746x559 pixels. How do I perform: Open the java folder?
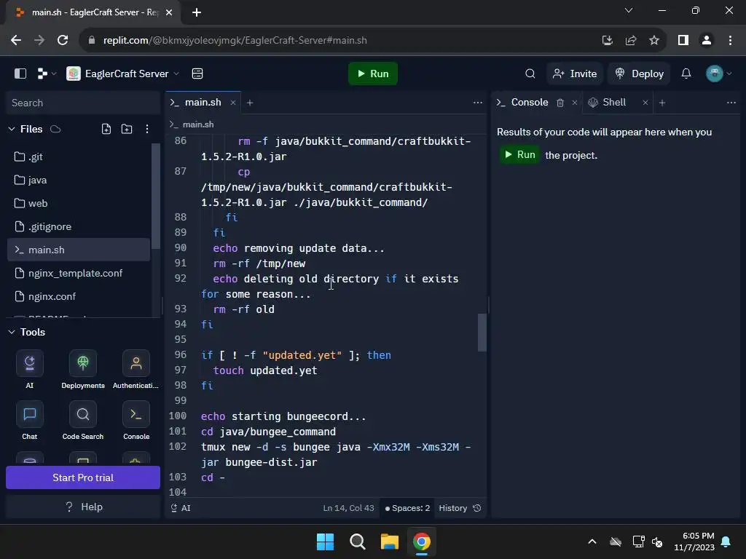(79, 181)
